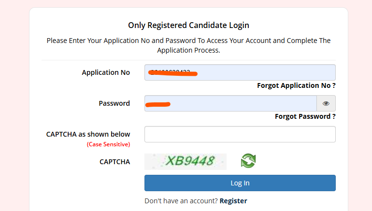Screen dimensions: 372x211
Task: Click the Don't have an account text
Action: click(181, 201)
